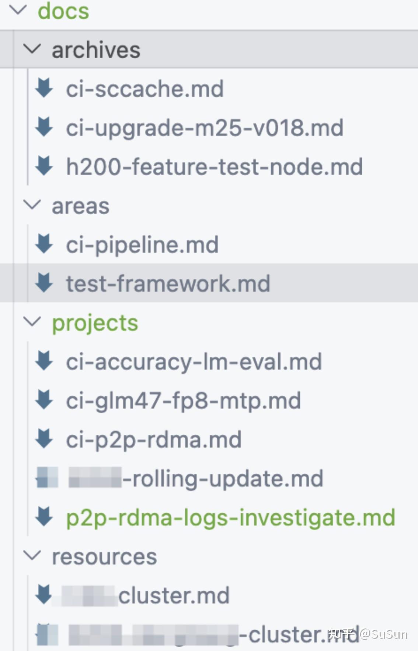The height and width of the screenshot is (651, 418).
Task: Click the markdown icon beside h200-feature-test-node.md
Action: 44,166
